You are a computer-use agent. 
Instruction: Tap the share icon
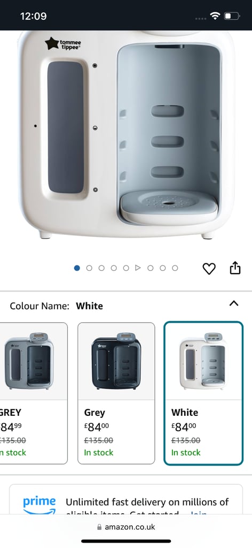point(235,268)
